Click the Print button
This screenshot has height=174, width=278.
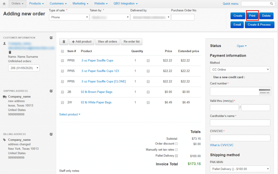pos(252,16)
